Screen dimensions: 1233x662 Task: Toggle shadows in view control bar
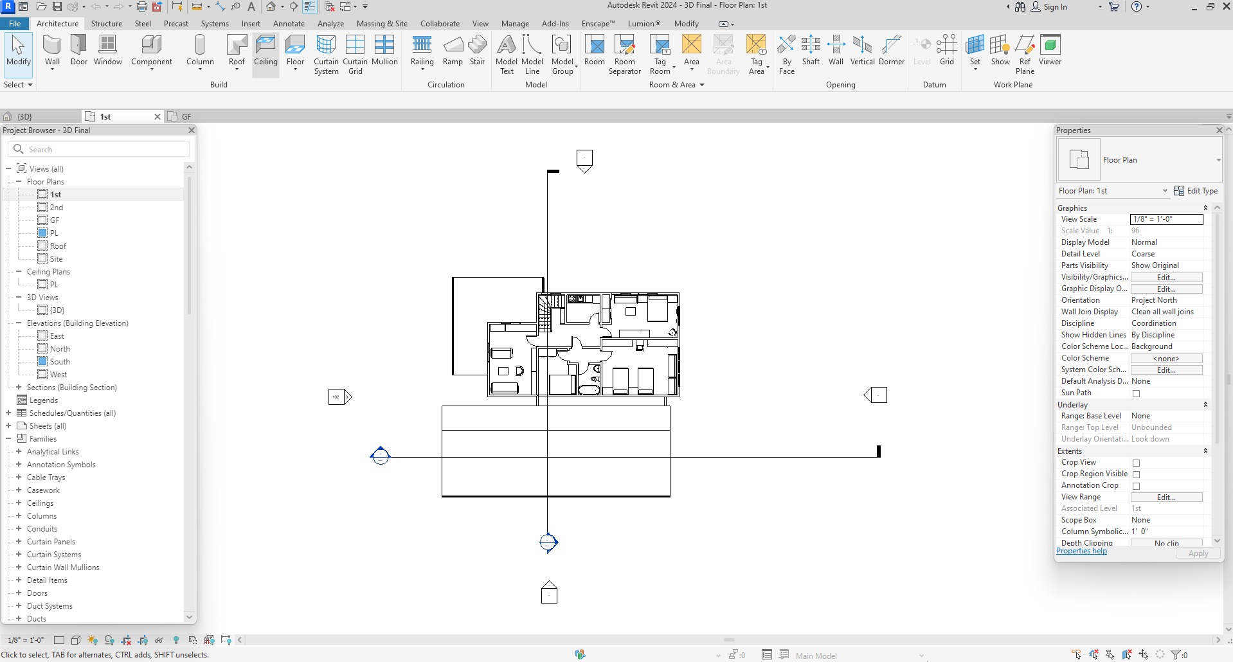pyautogui.click(x=109, y=640)
